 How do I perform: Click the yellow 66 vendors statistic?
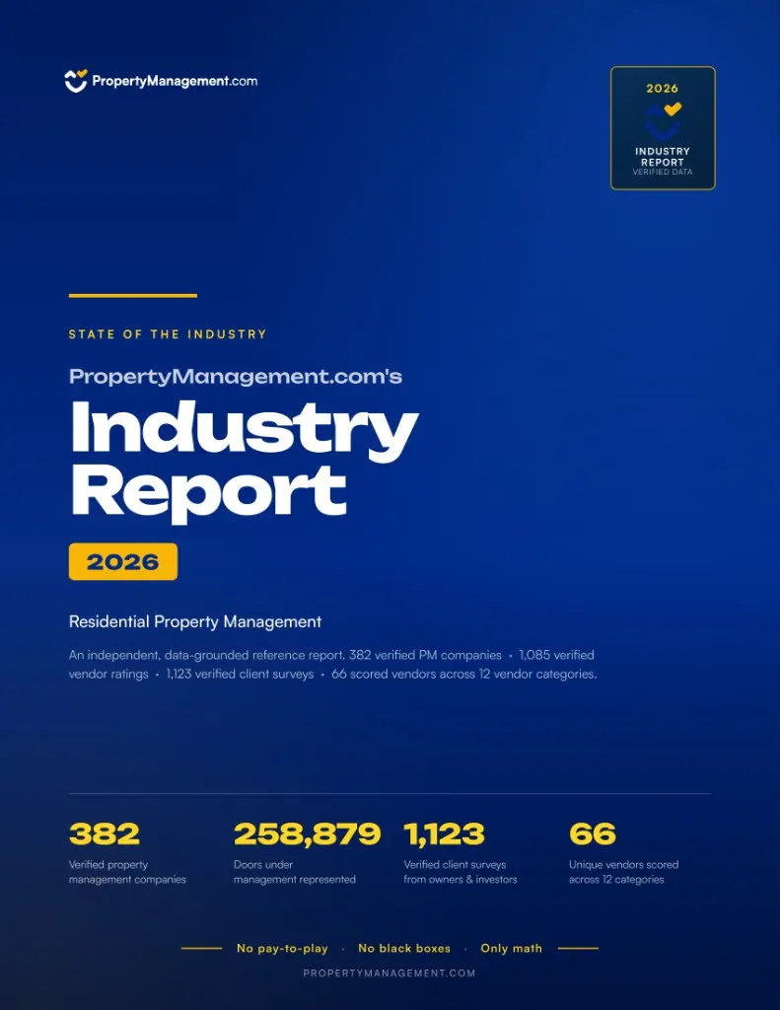coord(593,833)
